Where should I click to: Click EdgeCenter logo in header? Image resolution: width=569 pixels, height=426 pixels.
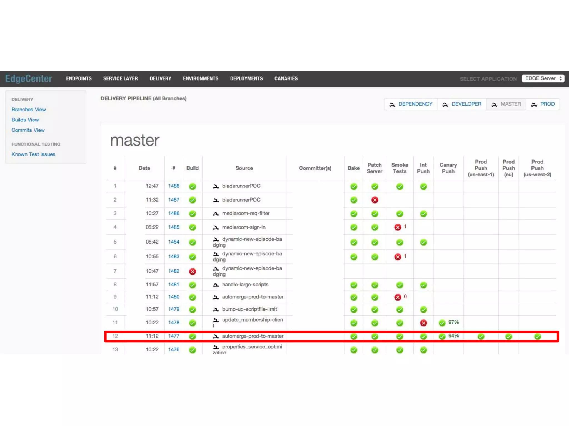[29, 79]
